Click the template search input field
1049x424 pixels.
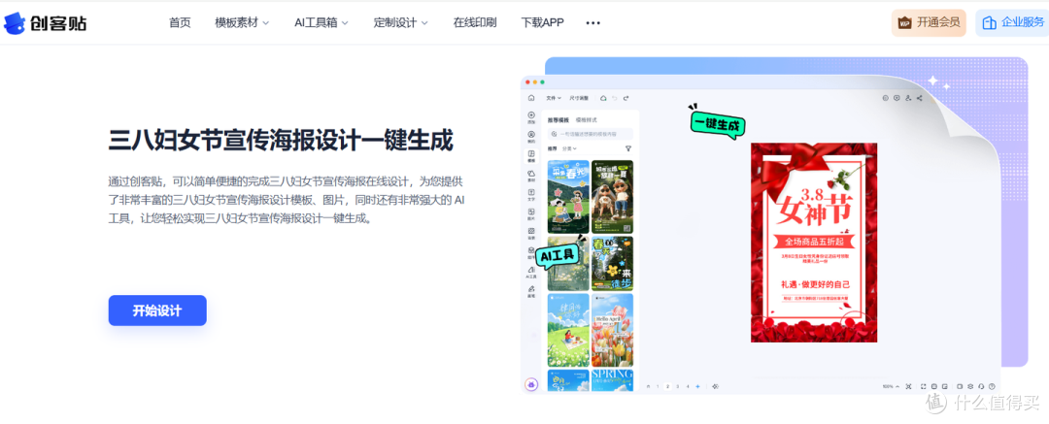591,134
